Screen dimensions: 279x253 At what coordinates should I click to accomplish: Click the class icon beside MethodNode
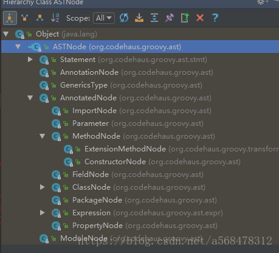pyautogui.click(x=56, y=136)
